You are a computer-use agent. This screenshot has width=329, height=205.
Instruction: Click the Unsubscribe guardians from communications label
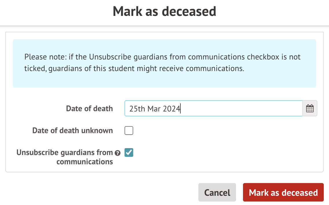65,152
